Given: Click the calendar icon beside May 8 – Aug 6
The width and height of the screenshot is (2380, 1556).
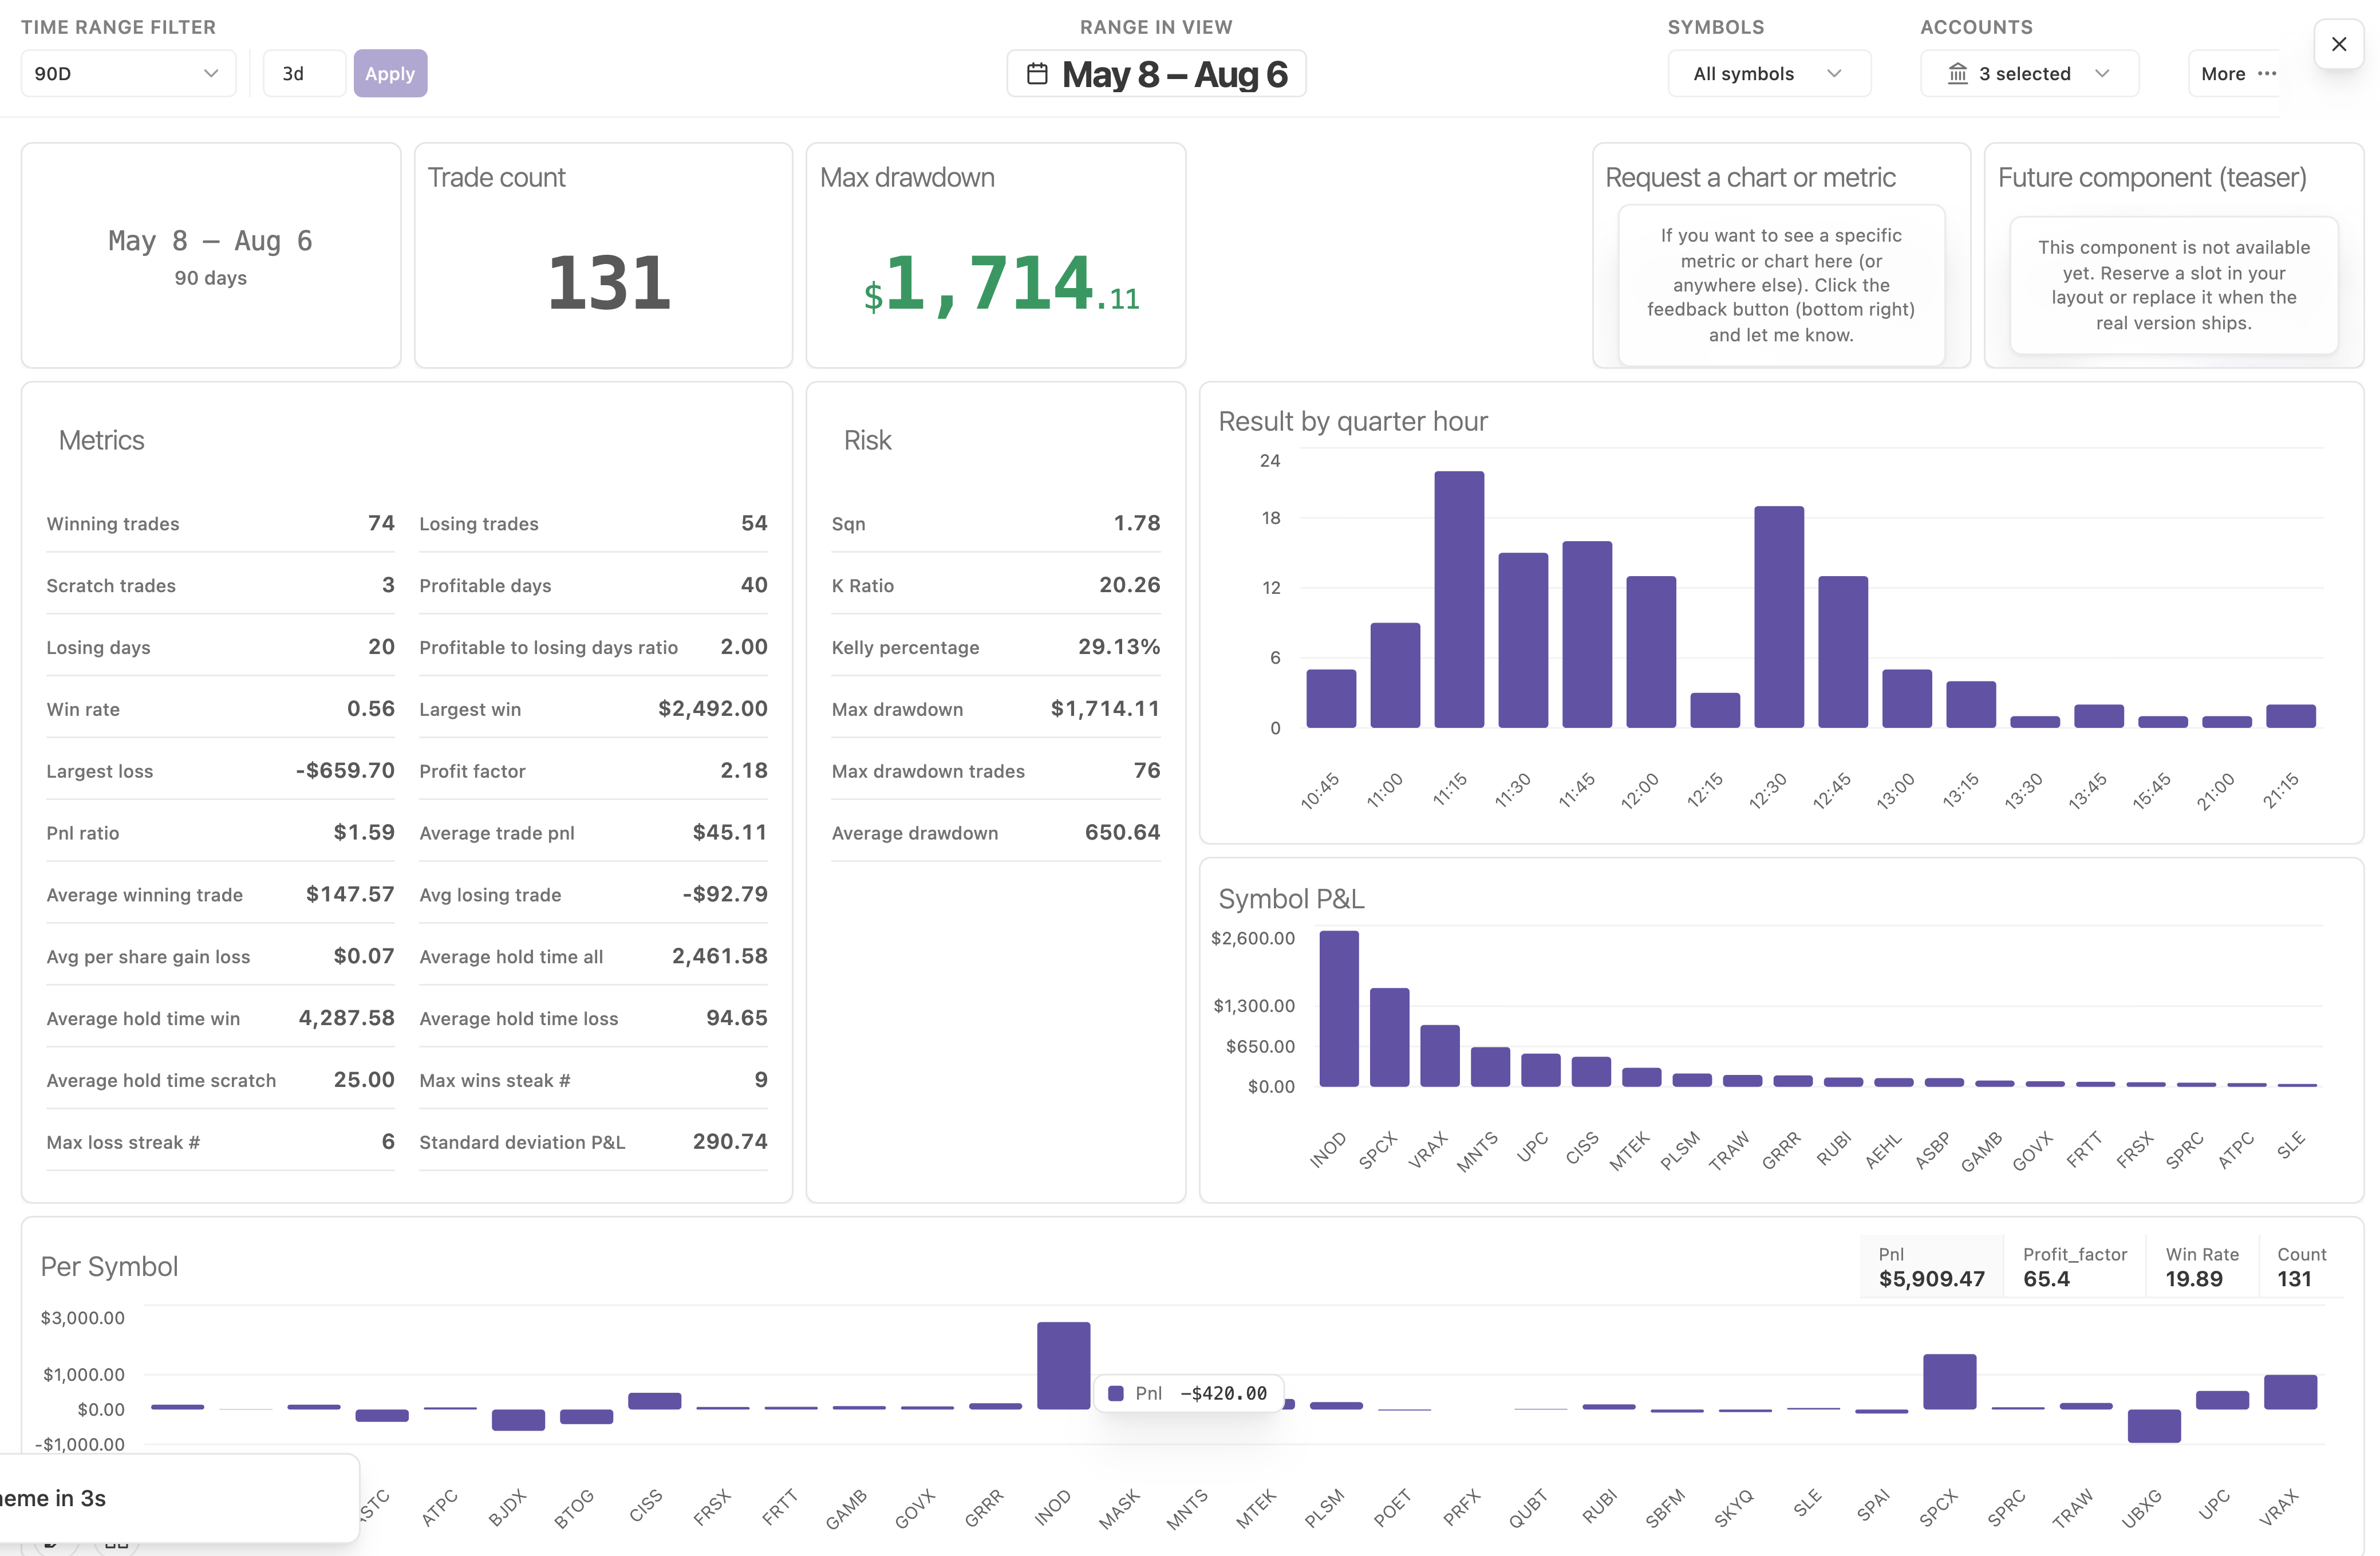Looking at the screenshot, I should click(x=1037, y=74).
